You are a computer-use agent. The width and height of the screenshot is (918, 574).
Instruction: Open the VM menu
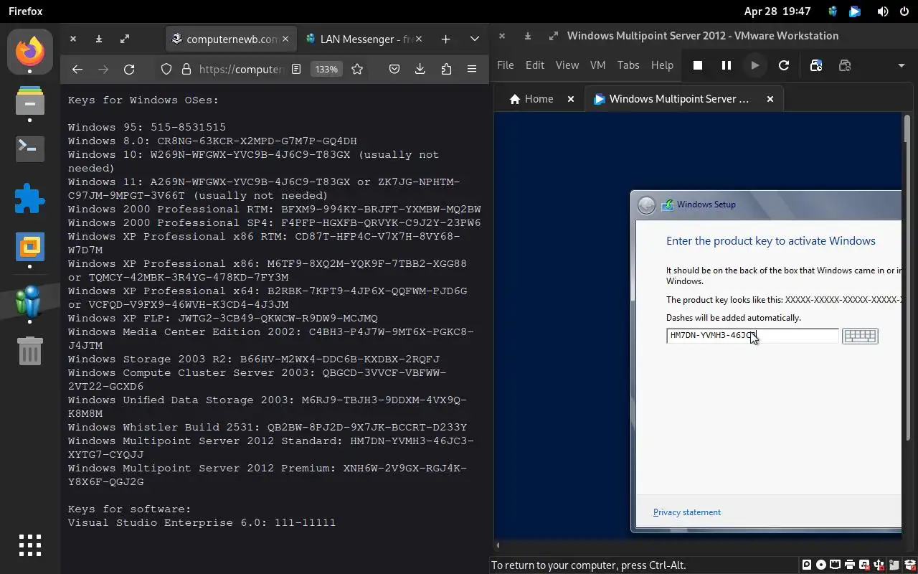coord(597,65)
